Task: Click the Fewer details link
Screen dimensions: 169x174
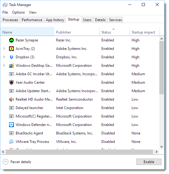Action: point(21,162)
